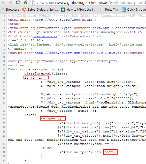Click line number 32 in the gutter

click(x=4, y=152)
